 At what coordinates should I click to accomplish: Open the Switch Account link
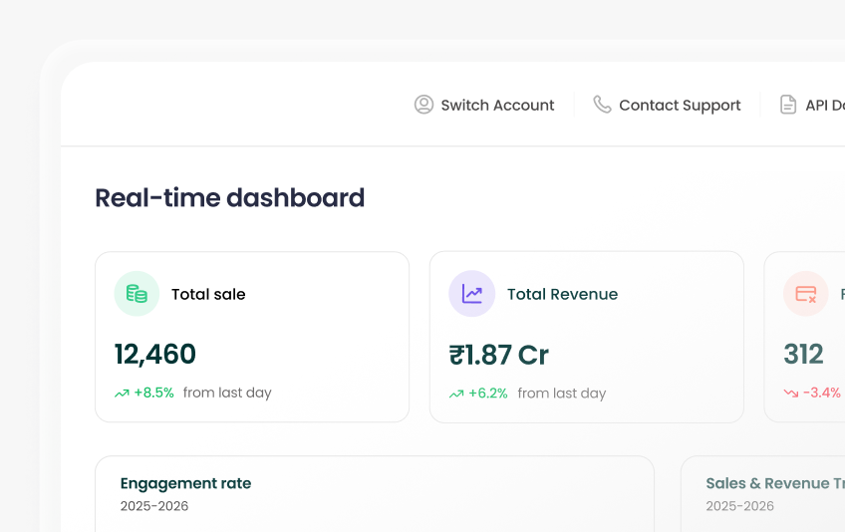[484, 106]
